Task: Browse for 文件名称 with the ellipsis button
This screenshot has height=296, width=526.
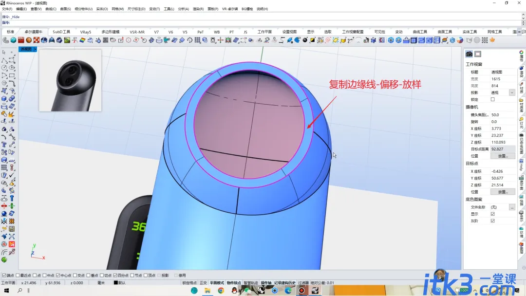Action: [512, 207]
